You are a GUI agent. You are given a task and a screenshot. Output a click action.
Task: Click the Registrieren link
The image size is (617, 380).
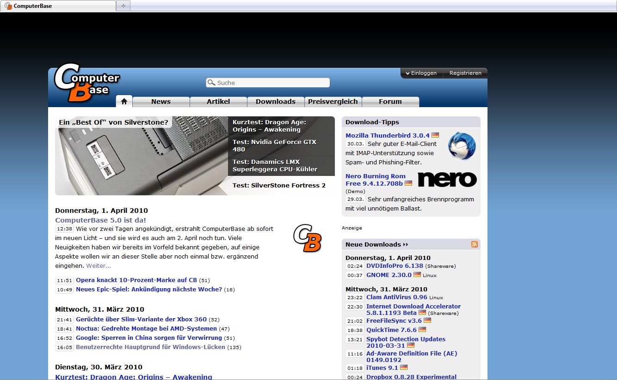(465, 73)
